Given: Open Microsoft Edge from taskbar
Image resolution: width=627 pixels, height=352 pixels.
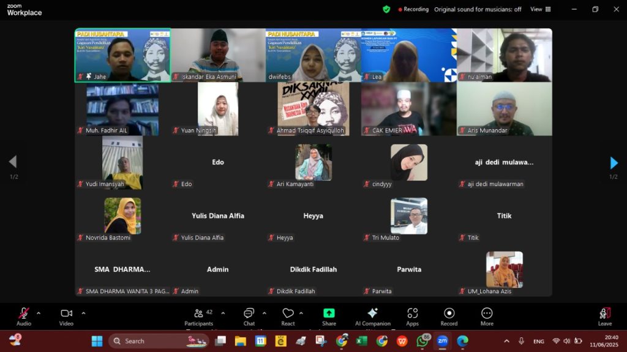Looking at the screenshot, I should click(463, 341).
